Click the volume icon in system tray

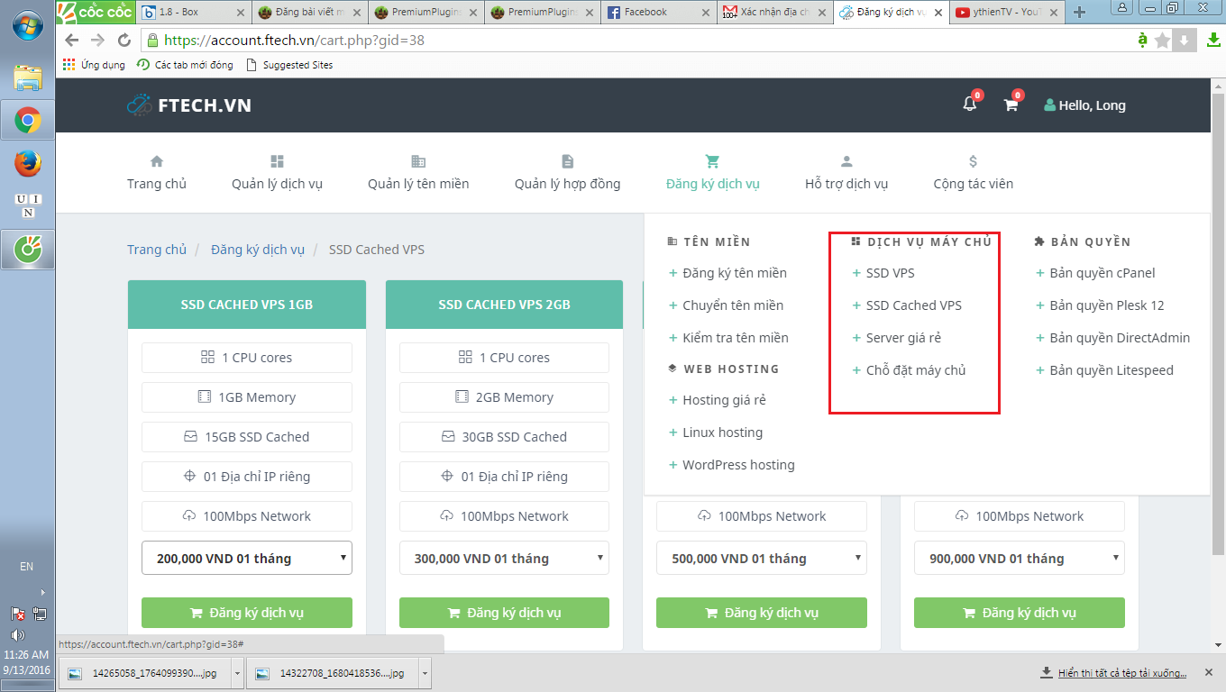pos(17,634)
